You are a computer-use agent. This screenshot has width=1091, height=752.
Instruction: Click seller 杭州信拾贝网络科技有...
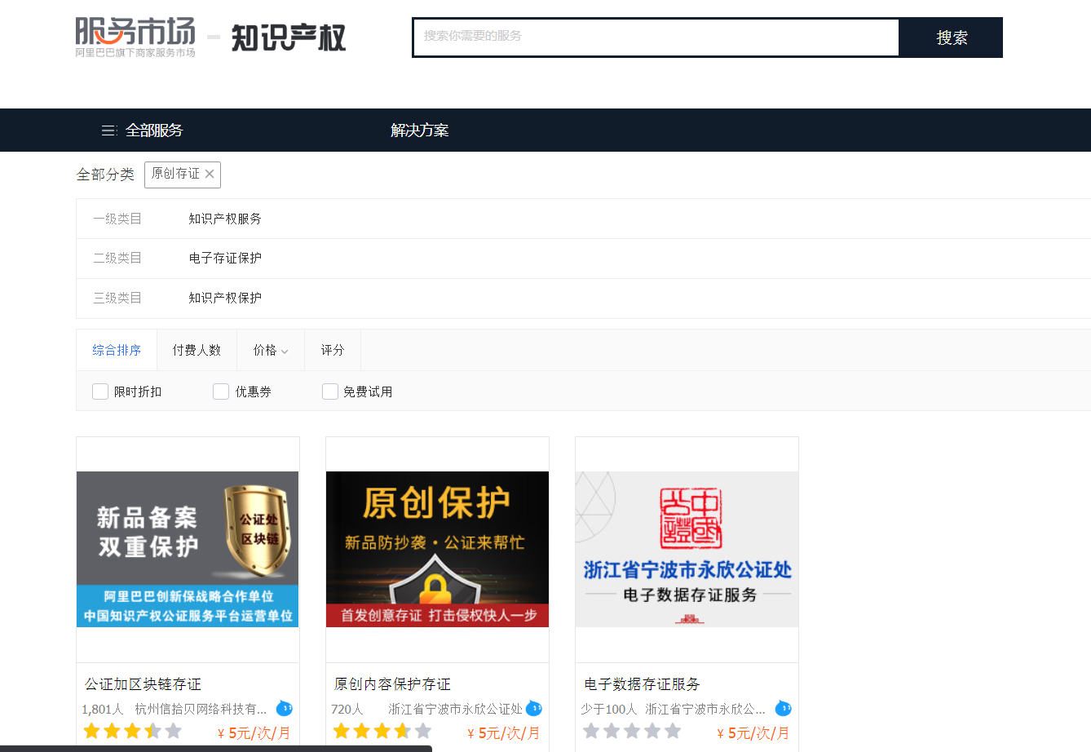point(201,709)
